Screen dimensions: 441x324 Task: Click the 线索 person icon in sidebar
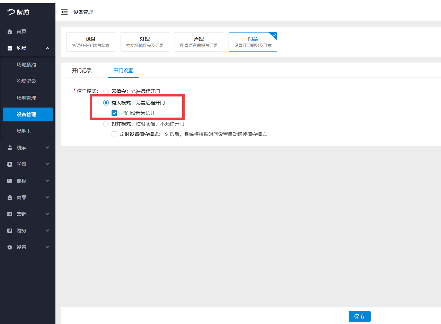pyautogui.click(x=9, y=148)
